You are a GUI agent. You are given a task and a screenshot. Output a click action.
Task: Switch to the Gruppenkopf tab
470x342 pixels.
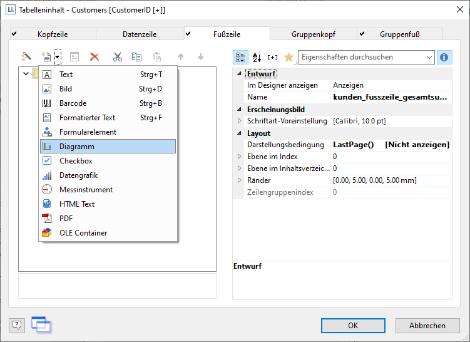pos(313,34)
